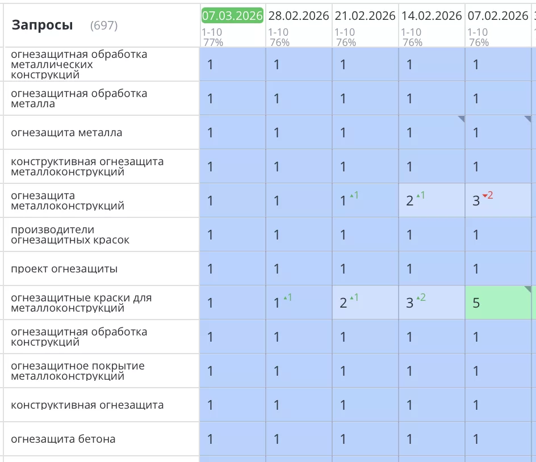Click green +1 indicator in 28.02.2026 column
This screenshot has height=462, width=536.
click(288, 297)
